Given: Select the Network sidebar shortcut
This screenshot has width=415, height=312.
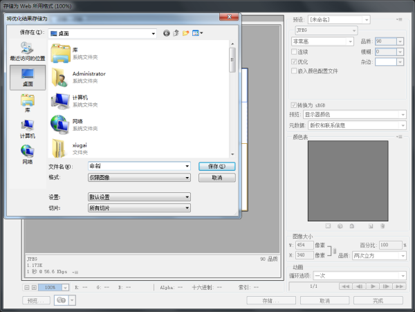Looking at the screenshot, I should point(27,154).
